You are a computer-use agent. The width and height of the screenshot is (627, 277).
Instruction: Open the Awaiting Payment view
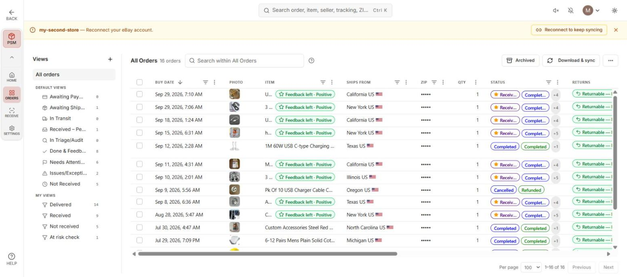click(x=71, y=97)
